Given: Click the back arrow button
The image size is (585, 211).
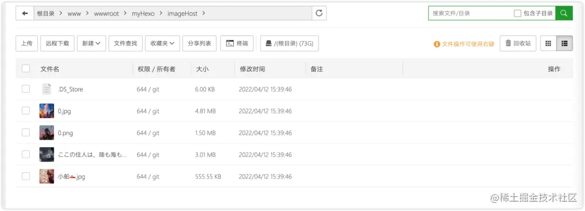Looking at the screenshot, I should pyautogui.click(x=25, y=13).
